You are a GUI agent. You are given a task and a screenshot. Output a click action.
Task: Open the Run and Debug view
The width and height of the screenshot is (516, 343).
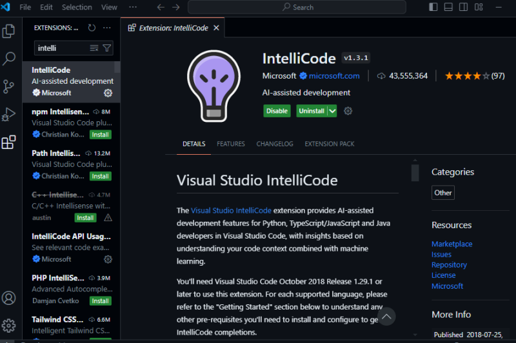[x=8, y=115]
